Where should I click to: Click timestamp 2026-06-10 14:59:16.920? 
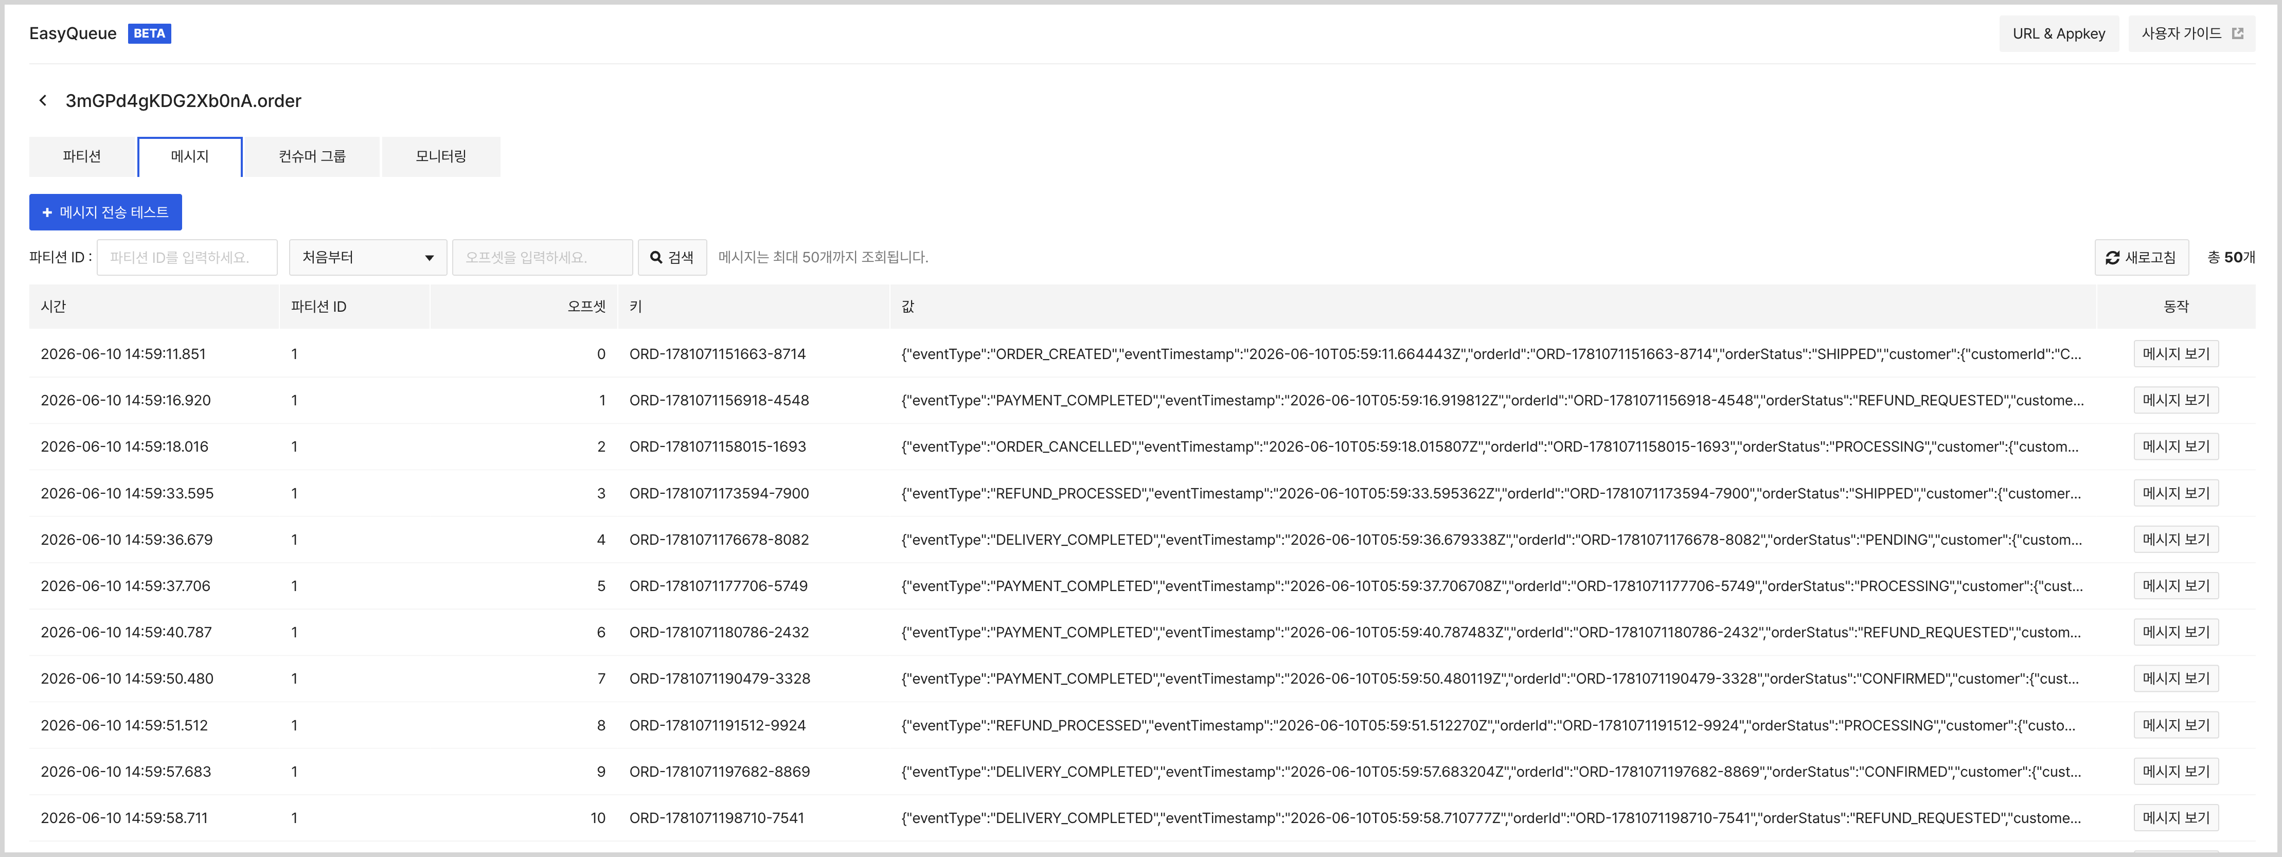[x=126, y=401]
